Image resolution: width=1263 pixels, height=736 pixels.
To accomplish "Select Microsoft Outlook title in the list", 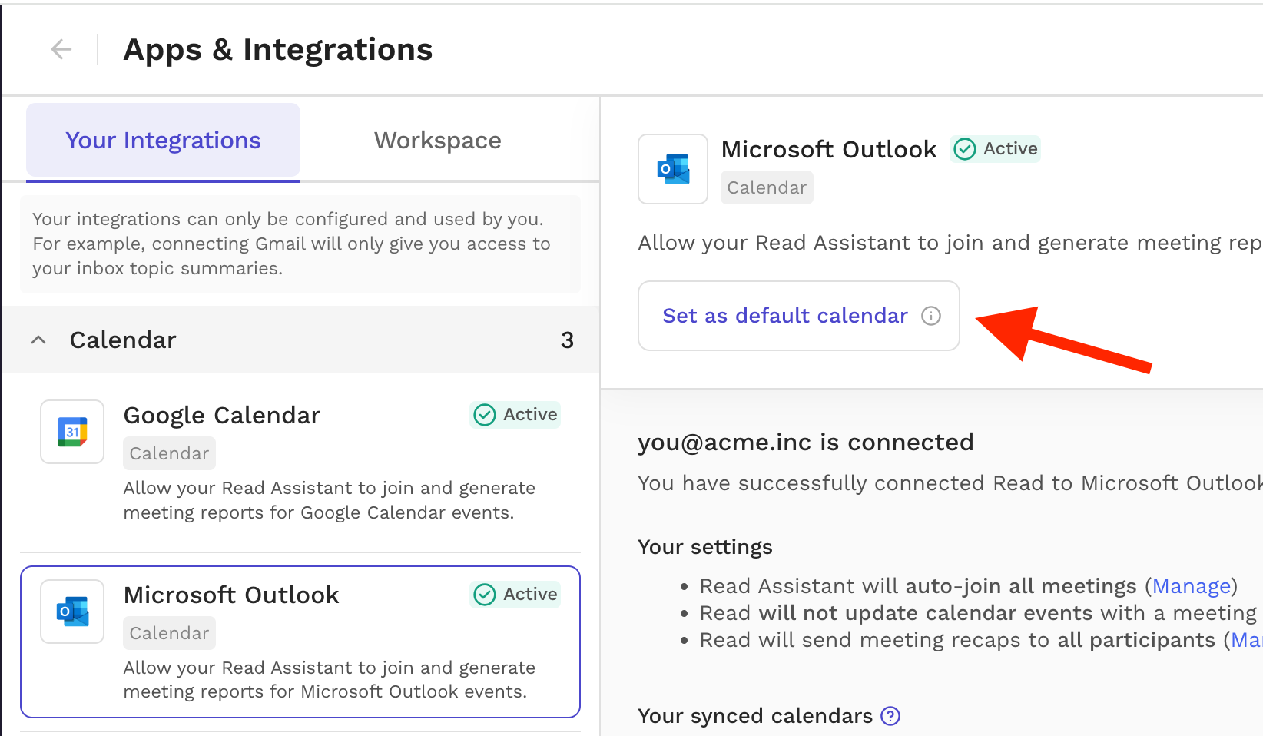I will pos(231,595).
